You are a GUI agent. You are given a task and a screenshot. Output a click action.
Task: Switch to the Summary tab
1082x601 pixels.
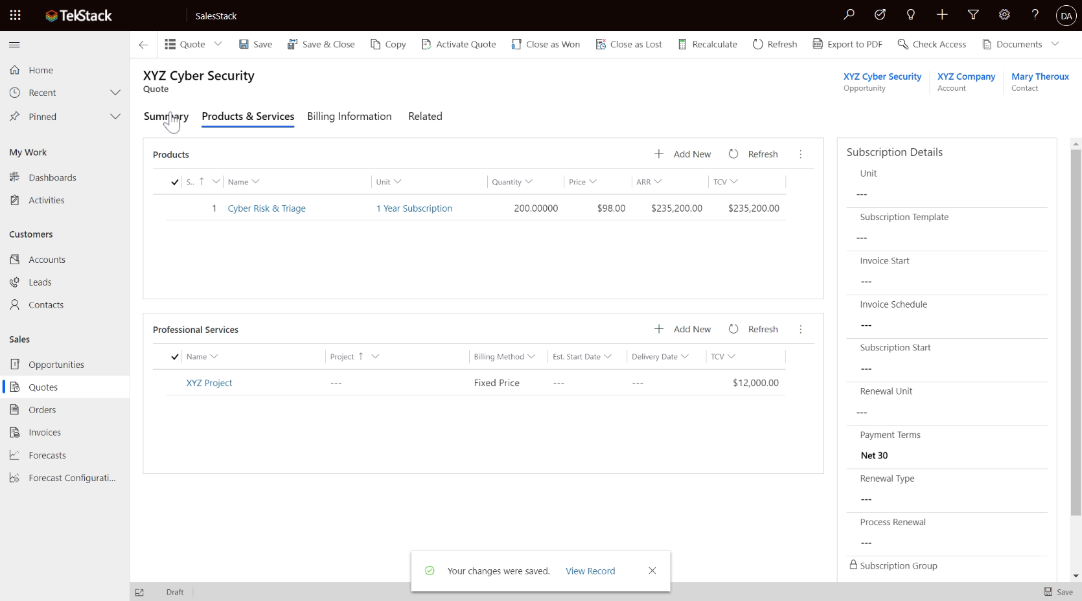(166, 117)
